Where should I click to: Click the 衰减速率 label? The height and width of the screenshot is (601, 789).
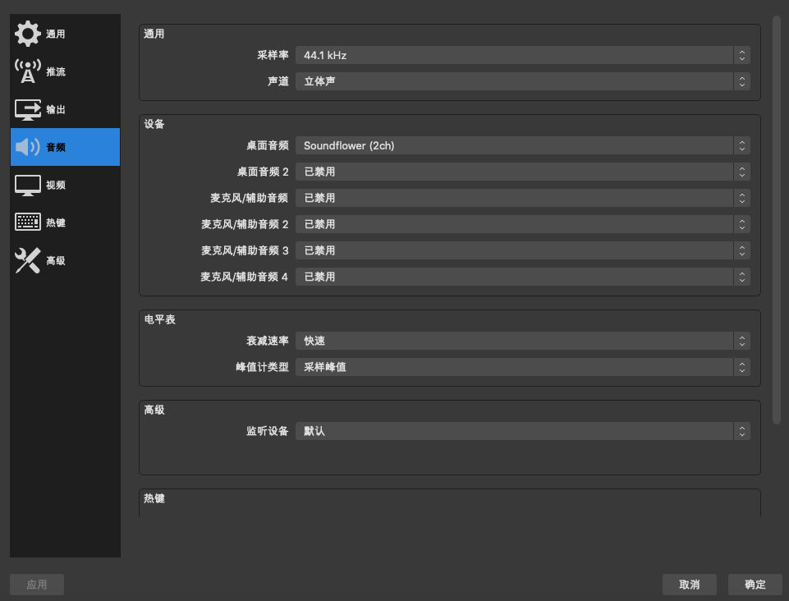(267, 341)
